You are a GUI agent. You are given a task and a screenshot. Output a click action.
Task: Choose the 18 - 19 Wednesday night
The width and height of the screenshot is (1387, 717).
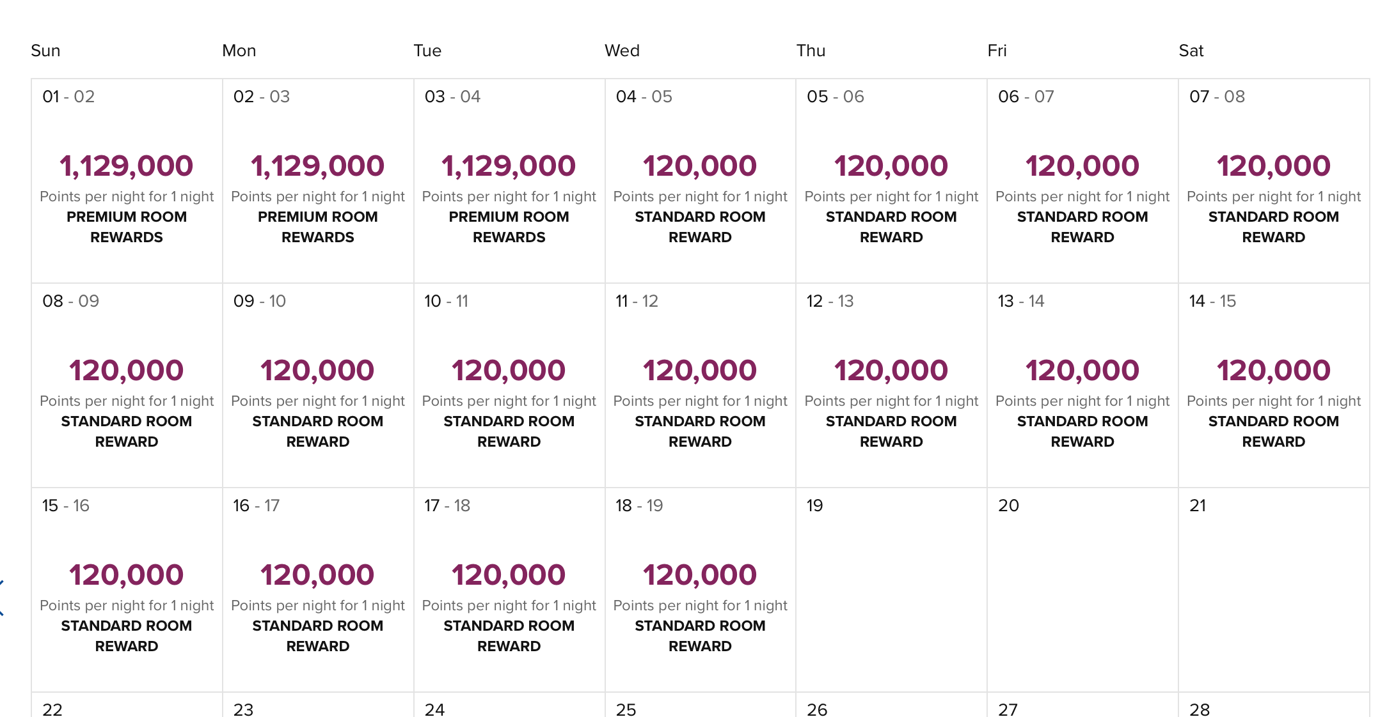pos(701,590)
